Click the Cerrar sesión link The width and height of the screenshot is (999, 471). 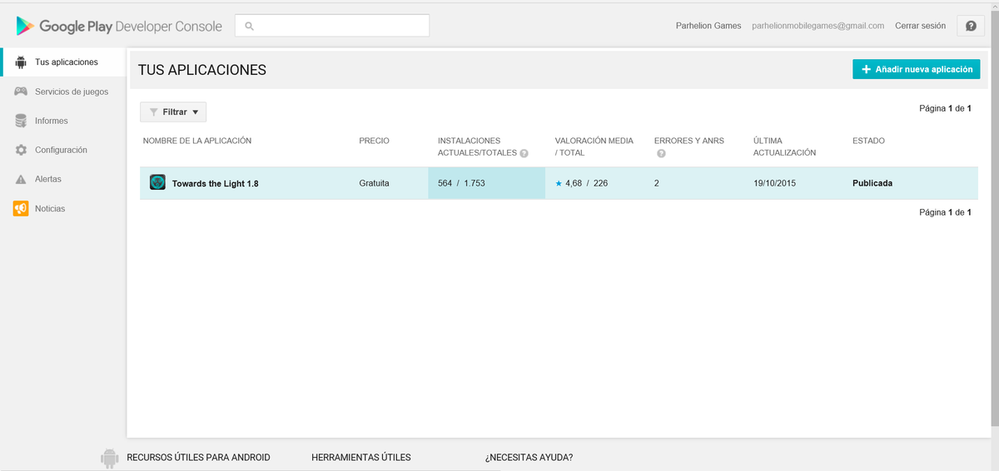click(920, 26)
